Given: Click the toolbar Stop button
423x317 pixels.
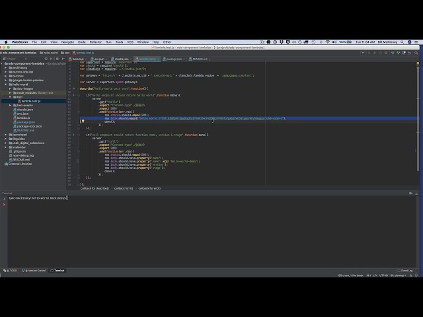Looking at the screenshot, I should point(386,53).
